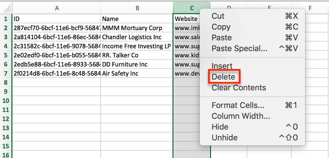
Task: Select row 2 header
Action: point(6,28)
